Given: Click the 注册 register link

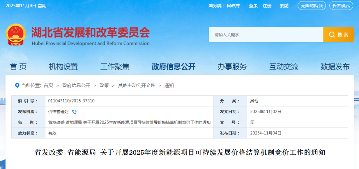Looking at the screenshot, I should (x=267, y=6).
